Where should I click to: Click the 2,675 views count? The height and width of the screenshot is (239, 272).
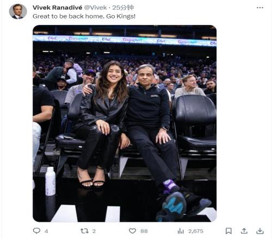[x=196, y=231]
